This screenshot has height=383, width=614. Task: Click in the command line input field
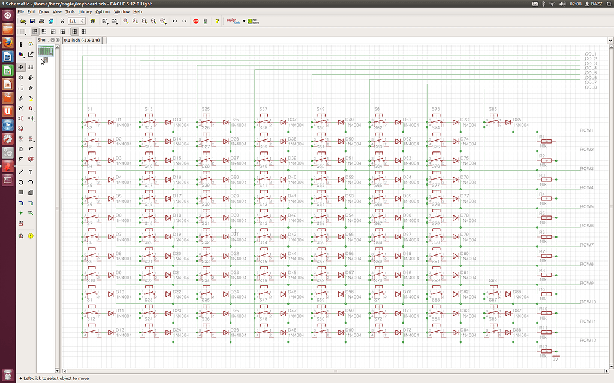[360, 41]
